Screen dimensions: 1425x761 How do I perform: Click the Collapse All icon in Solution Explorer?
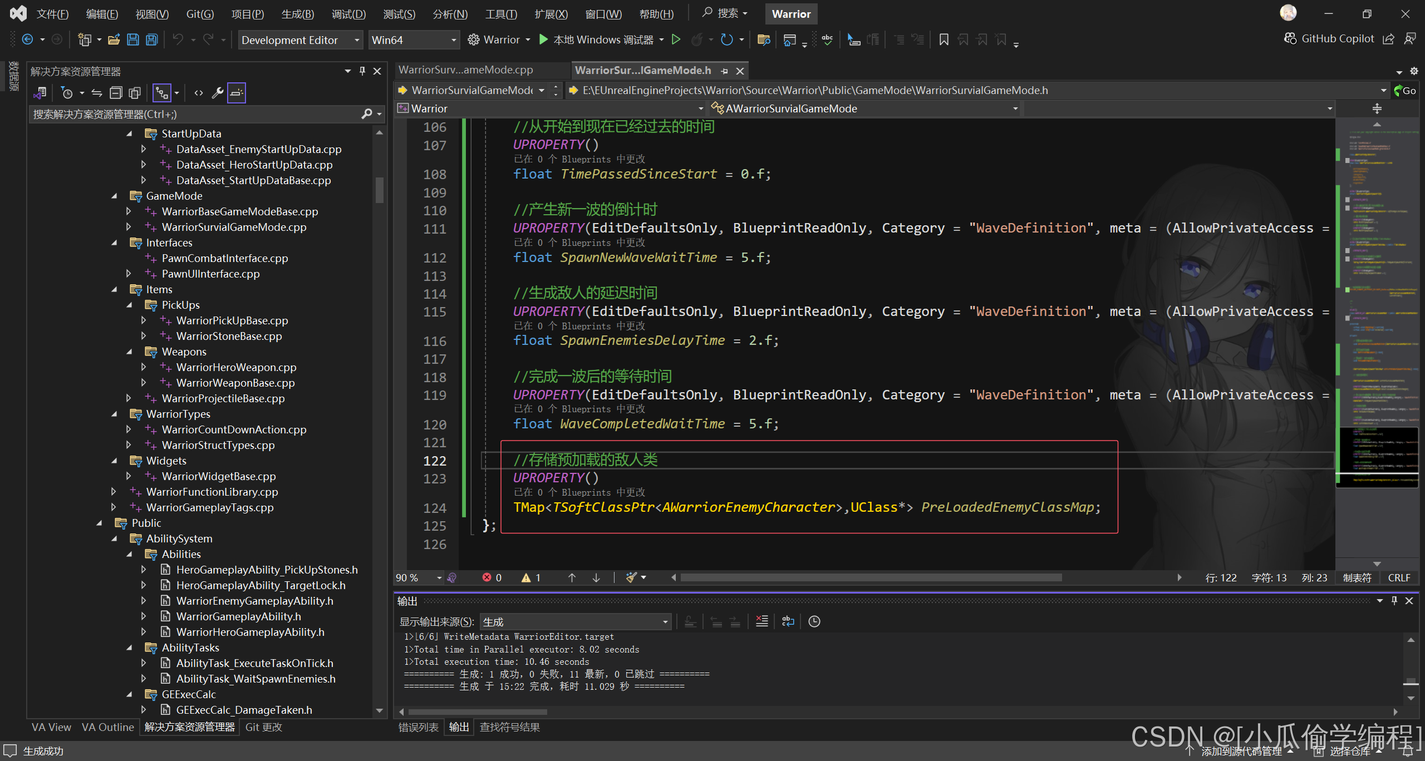pos(116,93)
